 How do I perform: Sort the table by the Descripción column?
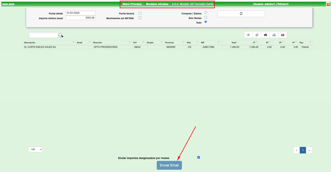48,42
